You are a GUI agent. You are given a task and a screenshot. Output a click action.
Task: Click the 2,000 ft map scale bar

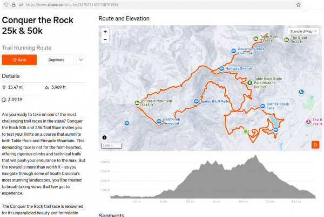[112, 146]
